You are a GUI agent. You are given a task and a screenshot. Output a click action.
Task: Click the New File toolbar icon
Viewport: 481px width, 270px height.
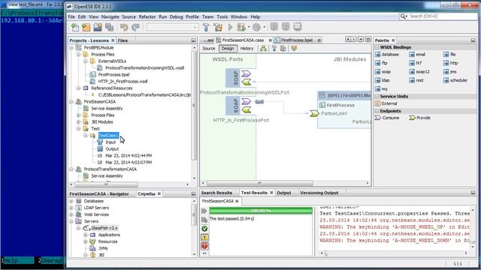click(x=75, y=27)
